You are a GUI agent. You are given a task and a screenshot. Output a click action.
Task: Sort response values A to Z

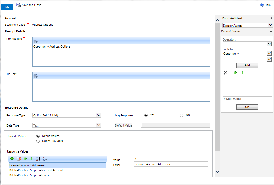pos(38,159)
